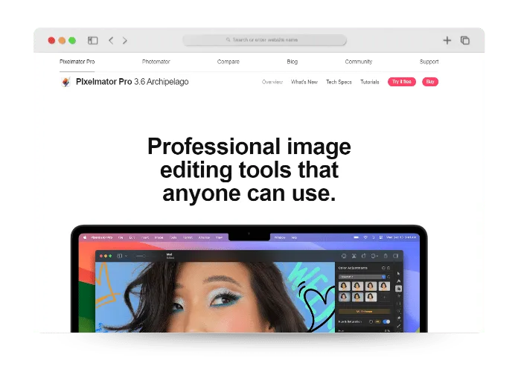Viewport: 521px width, 372px height.
Task: Open a new tab with the plus icon
Action: tap(447, 40)
